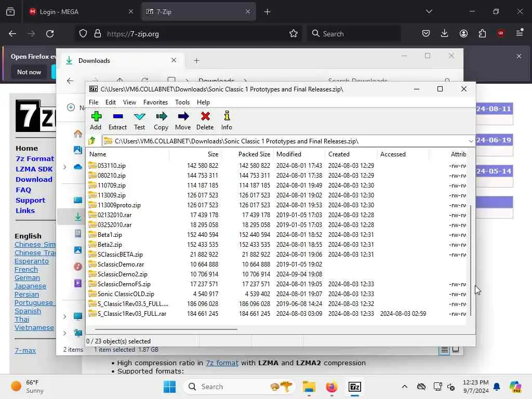The width and height of the screenshot is (532, 399).
Task: Sort by the Packed Size column header
Action: [x=247, y=154]
